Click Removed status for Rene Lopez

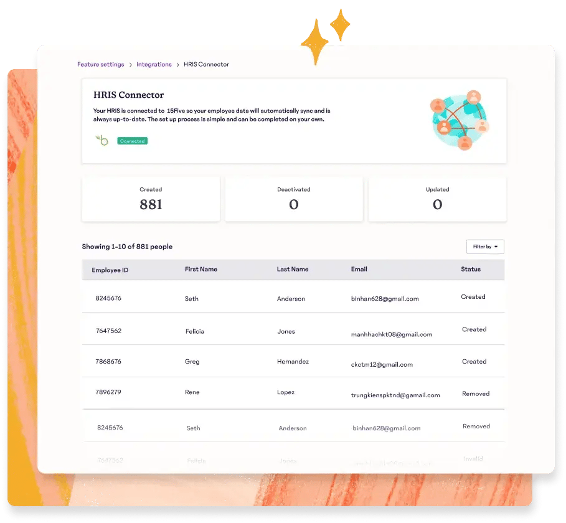click(476, 393)
